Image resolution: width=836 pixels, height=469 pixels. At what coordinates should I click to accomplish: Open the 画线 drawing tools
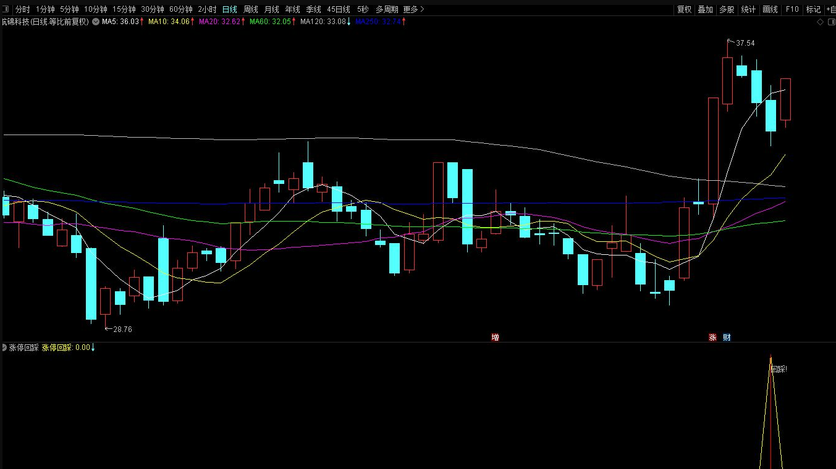click(770, 9)
